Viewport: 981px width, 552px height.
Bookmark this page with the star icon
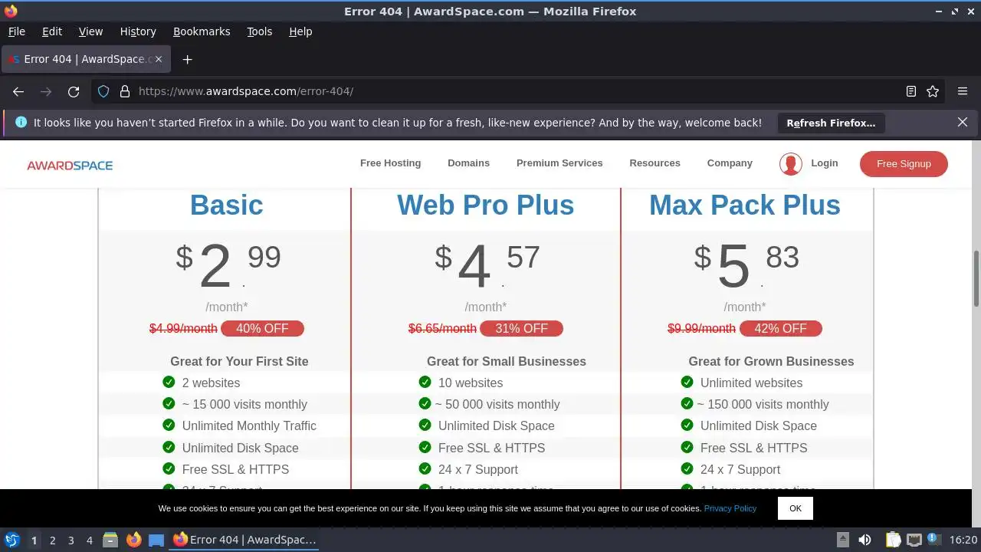pyautogui.click(x=933, y=91)
